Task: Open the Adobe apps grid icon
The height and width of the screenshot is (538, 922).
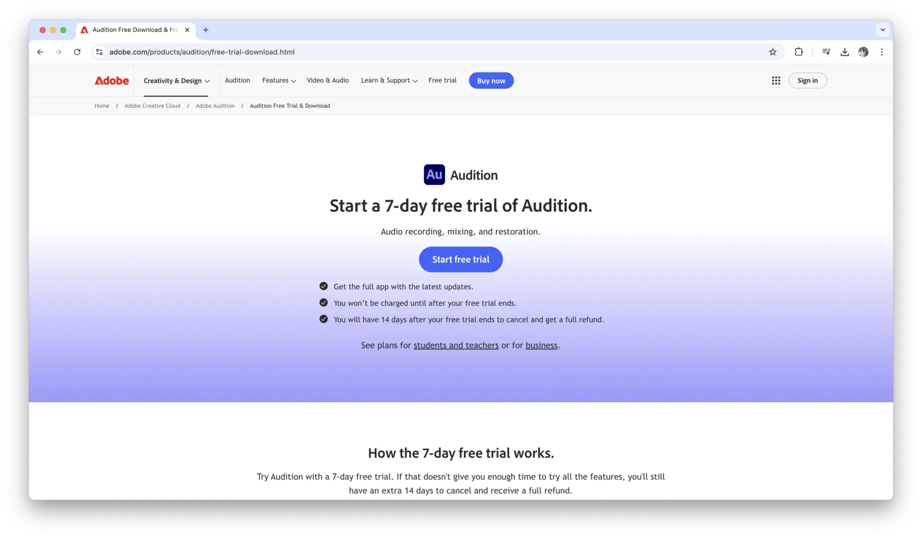Action: [775, 81]
